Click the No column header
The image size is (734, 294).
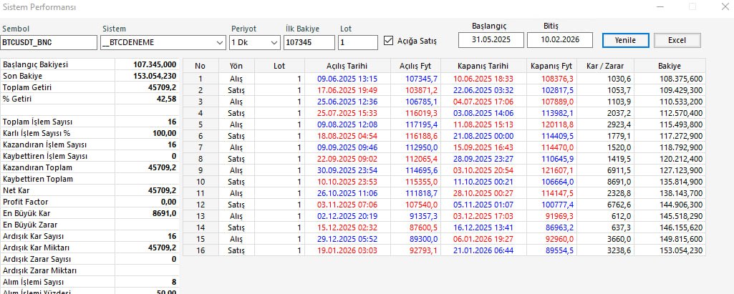(201, 66)
